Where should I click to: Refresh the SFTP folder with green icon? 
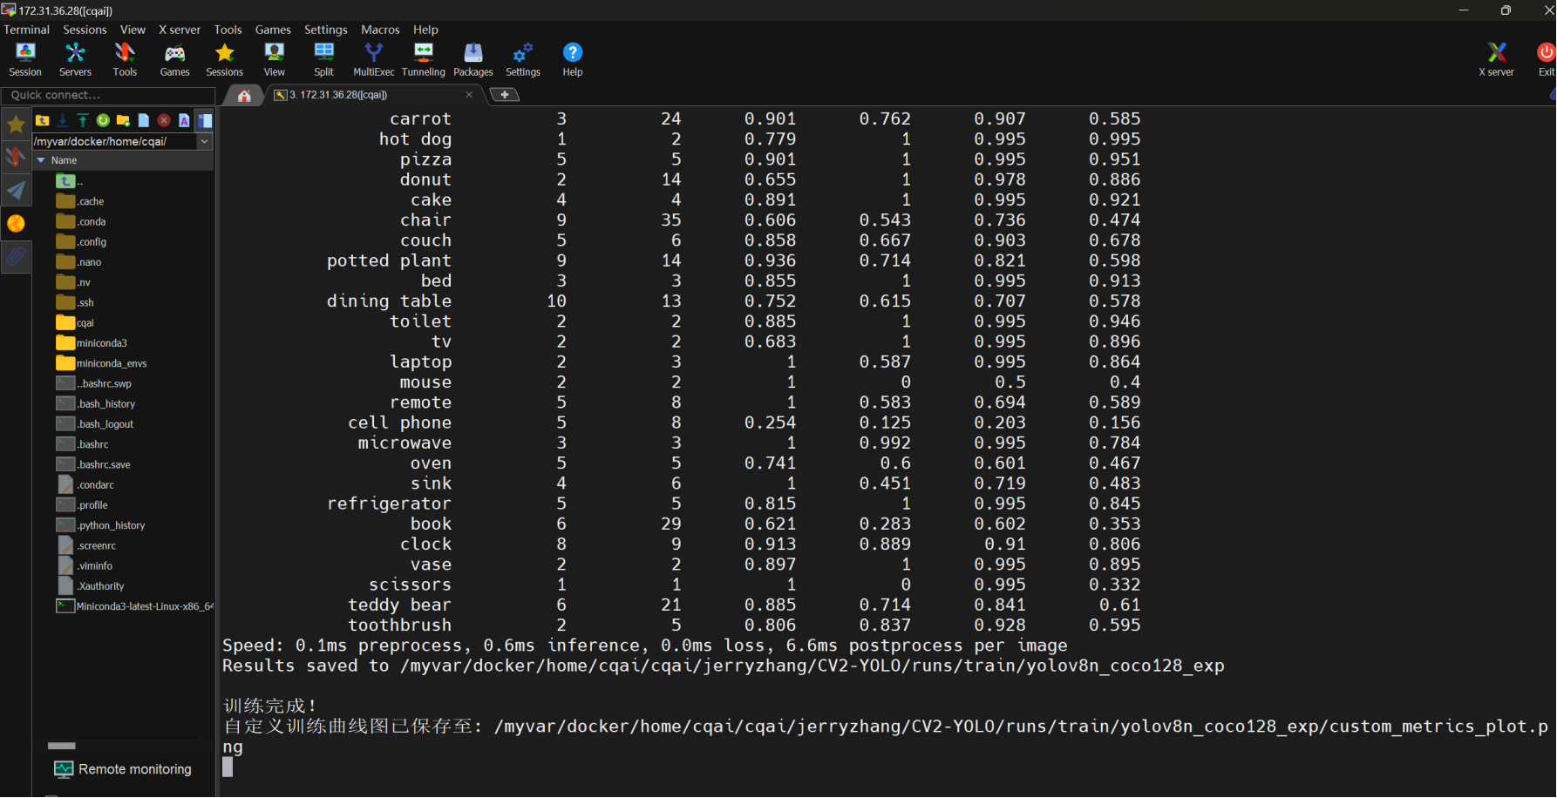103,120
